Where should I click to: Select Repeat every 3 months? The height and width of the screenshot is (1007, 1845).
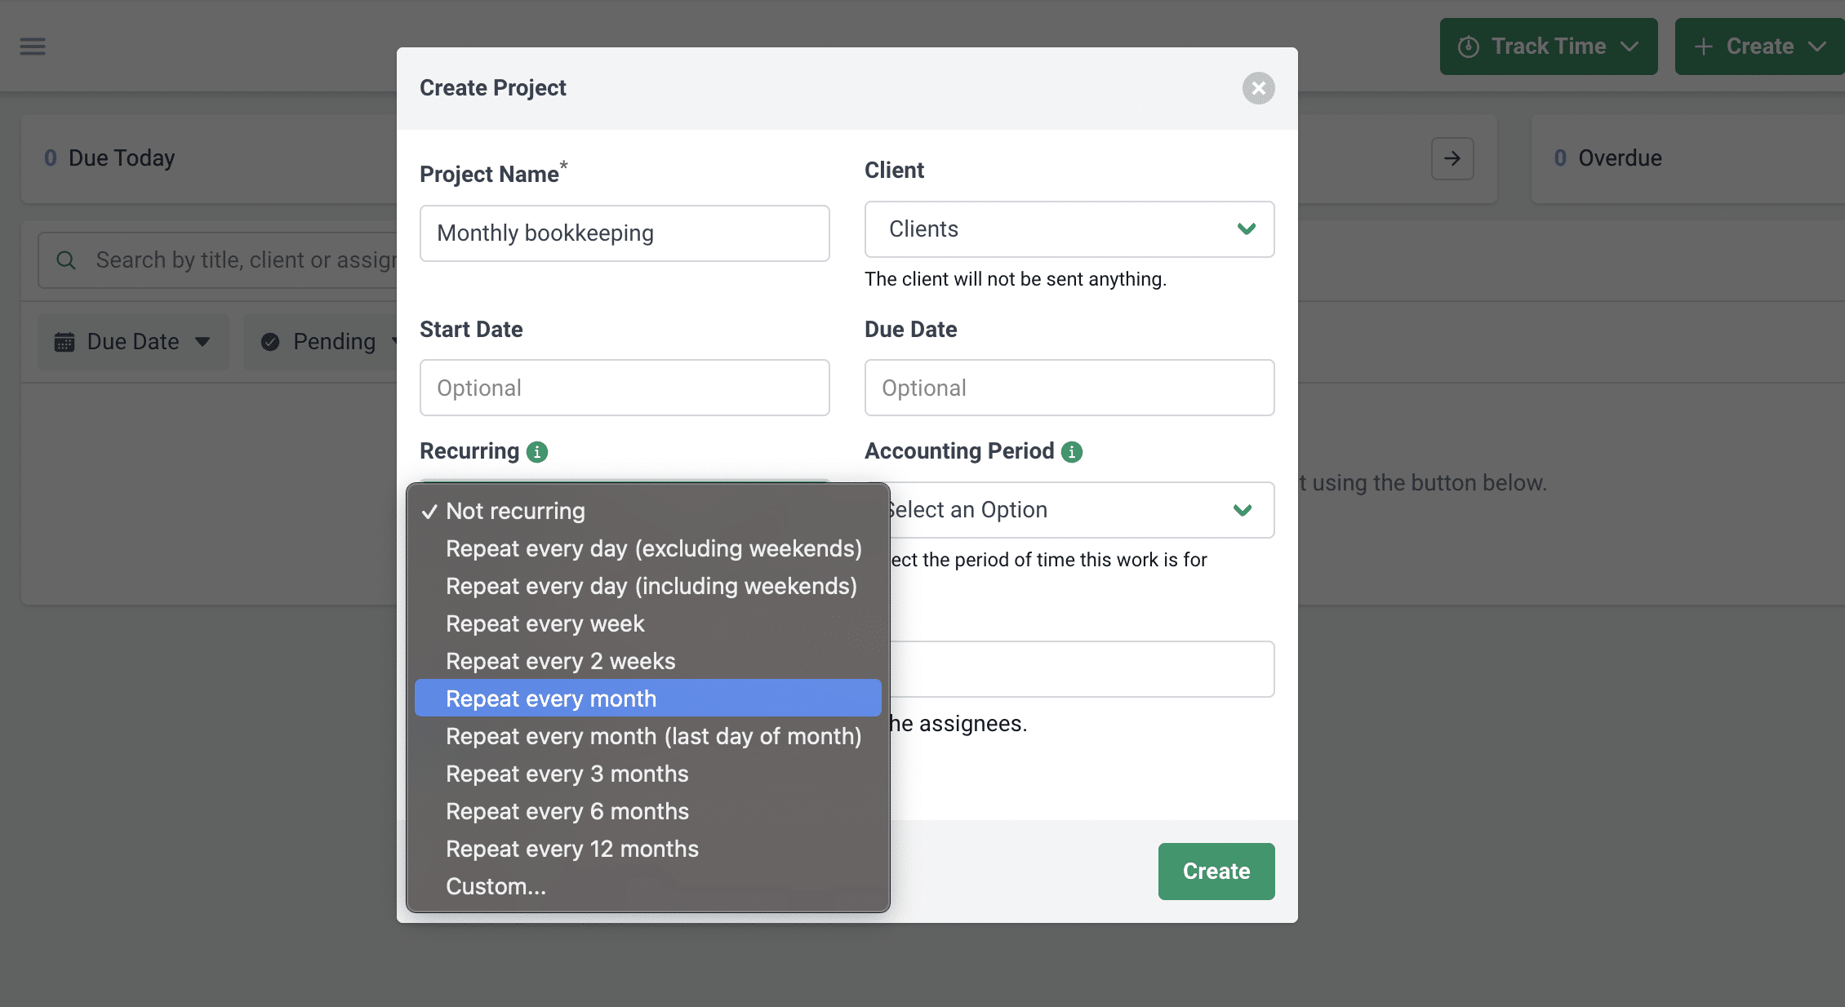(x=648, y=774)
